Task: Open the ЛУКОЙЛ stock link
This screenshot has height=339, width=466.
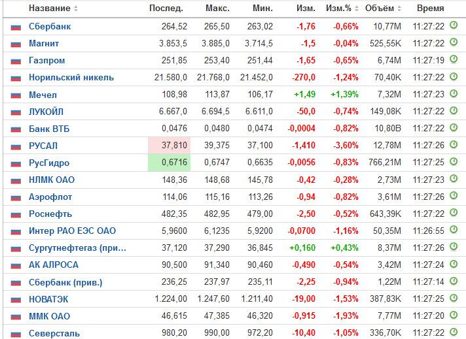Action: [x=46, y=112]
